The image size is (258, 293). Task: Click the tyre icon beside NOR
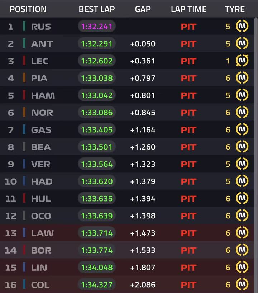click(x=242, y=113)
